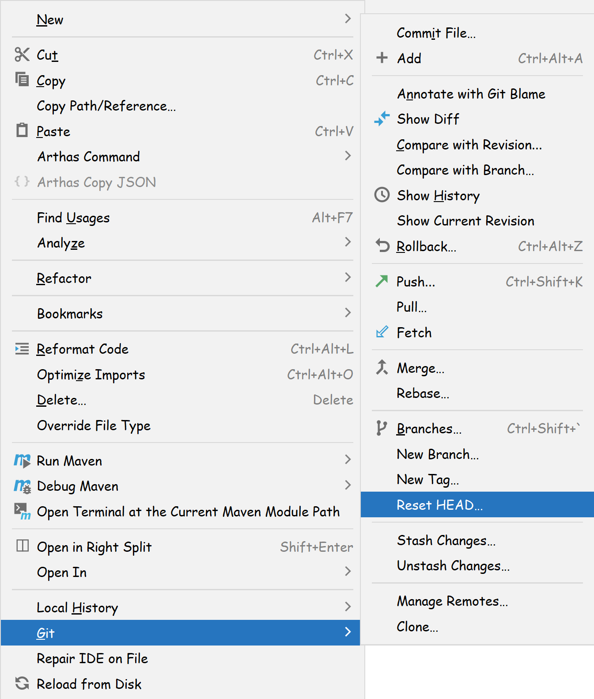Image resolution: width=594 pixels, height=699 pixels.
Task: Expand the Bookmarks submenu arrow
Action: point(348,313)
